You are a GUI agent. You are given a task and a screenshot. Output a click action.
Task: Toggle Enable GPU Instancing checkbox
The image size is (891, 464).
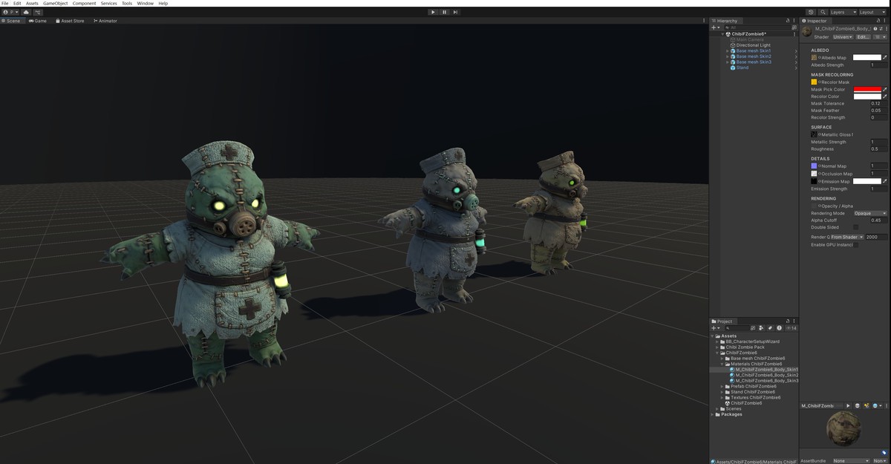point(855,244)
